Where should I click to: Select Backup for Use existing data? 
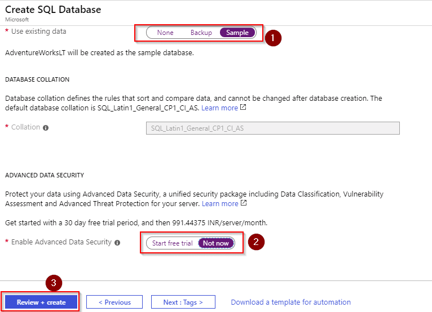[x=201, y=33]
